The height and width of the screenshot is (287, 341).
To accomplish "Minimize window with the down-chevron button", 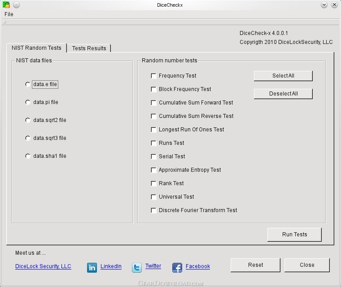I will pos(324,4).
